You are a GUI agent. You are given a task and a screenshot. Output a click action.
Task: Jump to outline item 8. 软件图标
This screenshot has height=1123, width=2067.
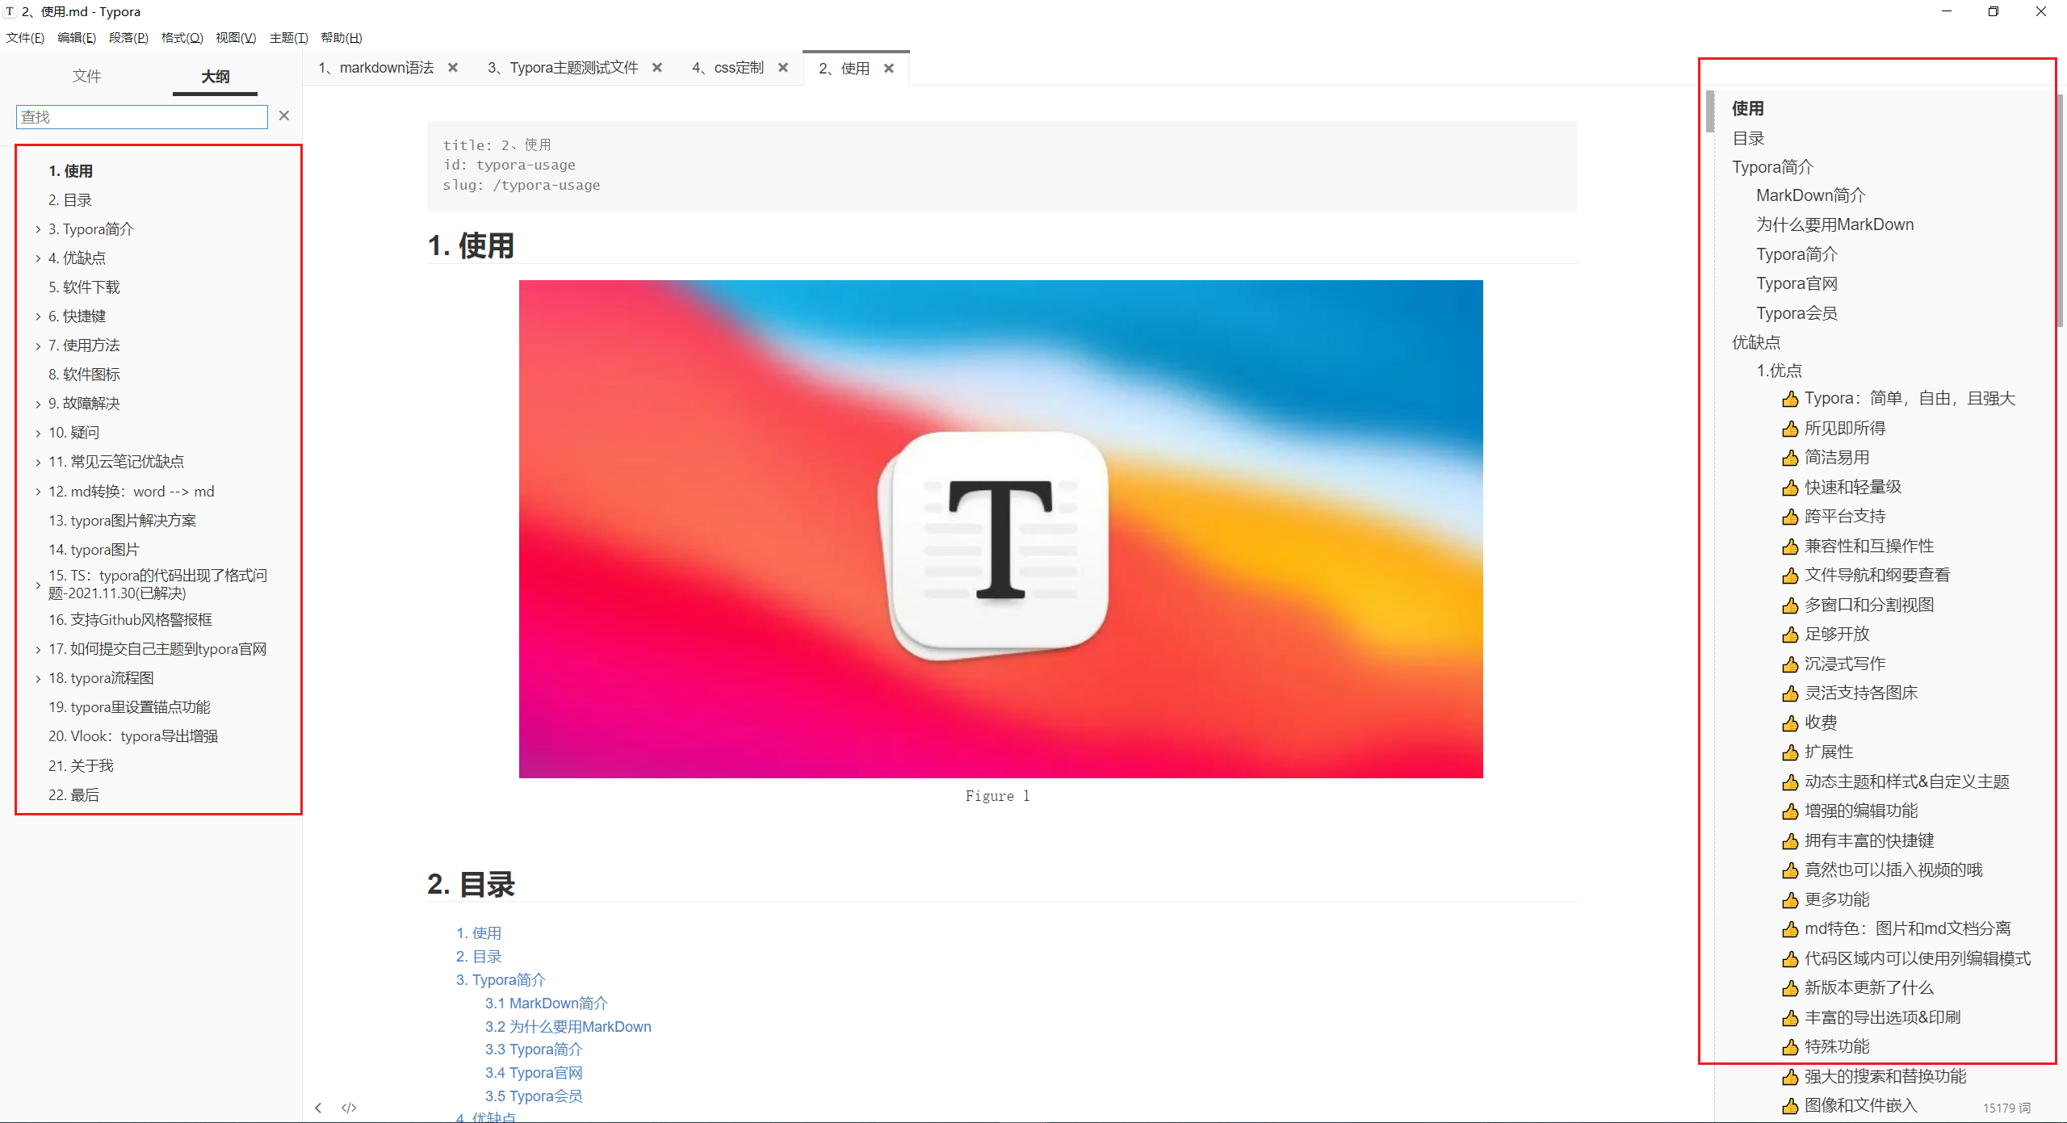[84, 375]
